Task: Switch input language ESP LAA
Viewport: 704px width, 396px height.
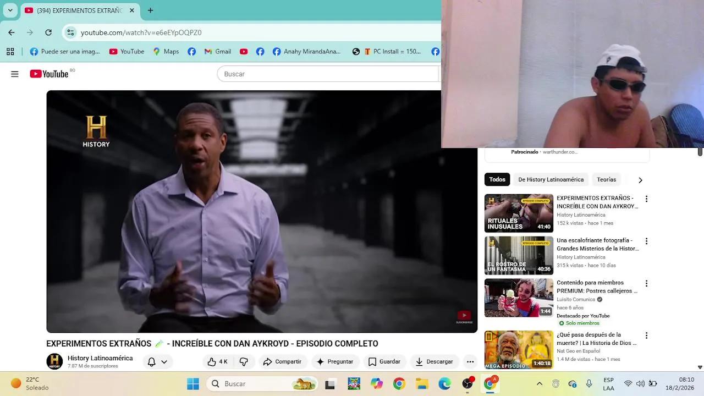Action: (609, 384)
